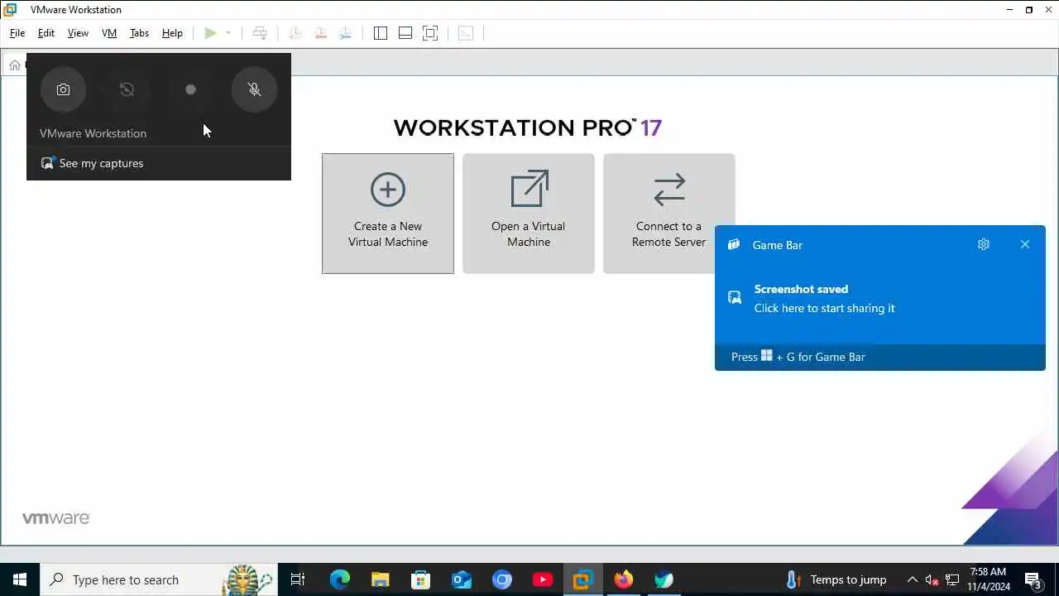This screenshot has height=596, width=1059.
Task: Click Connect to a Remote Server tile
Action: point(669,214)
